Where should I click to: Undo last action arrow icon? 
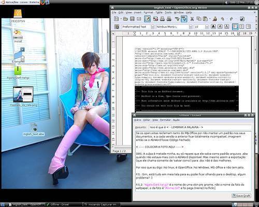click(223, 19)
